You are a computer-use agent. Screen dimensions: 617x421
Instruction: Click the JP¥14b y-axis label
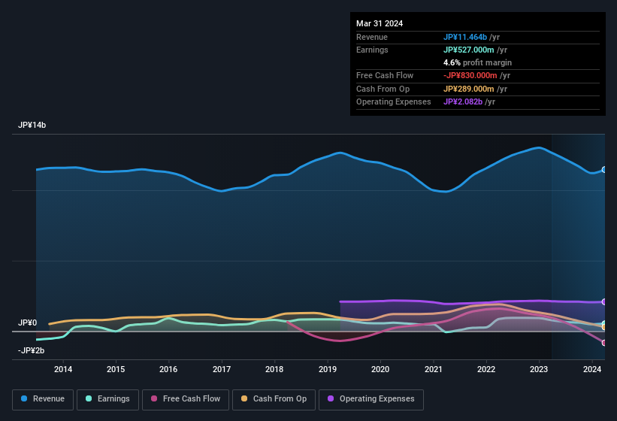[32, 126]
